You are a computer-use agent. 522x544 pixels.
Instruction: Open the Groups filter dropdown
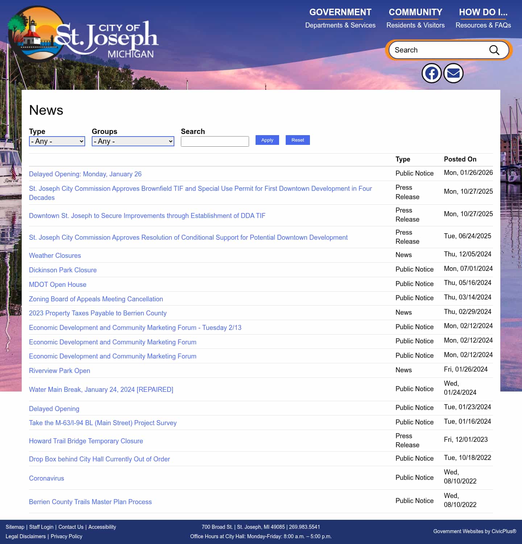133,141
